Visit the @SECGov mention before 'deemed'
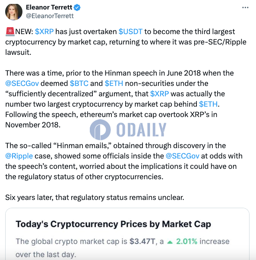Screen dimensions: 256x260 [22, 83]
